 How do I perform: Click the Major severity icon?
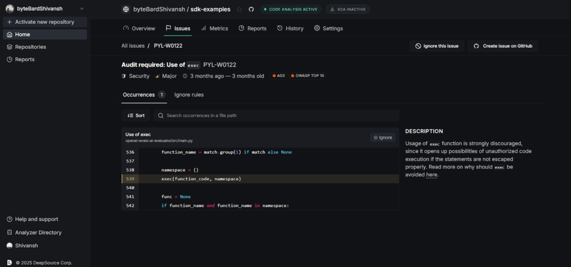coord(157,76)
